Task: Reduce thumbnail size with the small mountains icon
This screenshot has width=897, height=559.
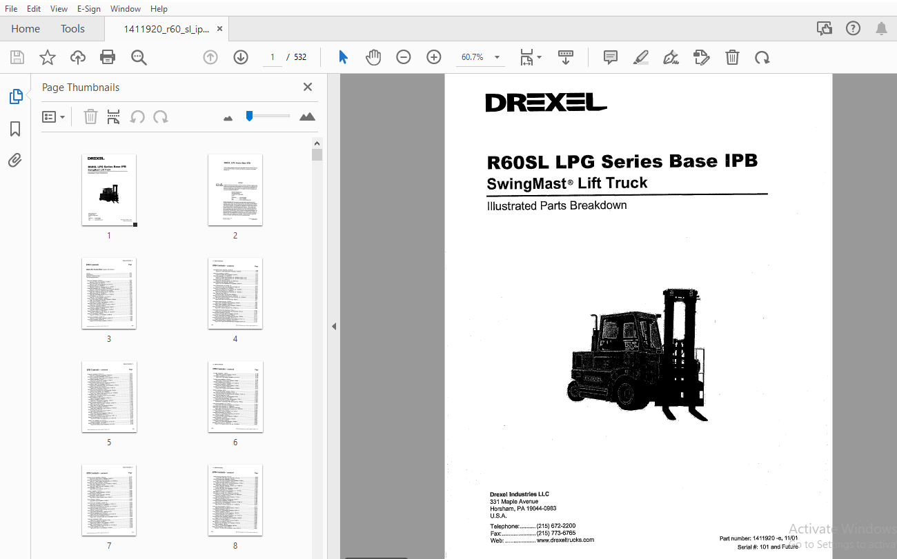Action: pyautogui.click(x=228, y=118)
